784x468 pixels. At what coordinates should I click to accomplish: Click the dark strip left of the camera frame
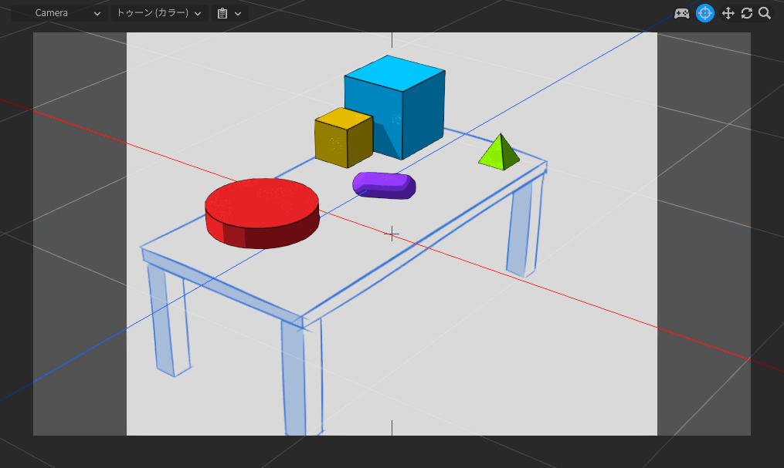coord(80,231)
